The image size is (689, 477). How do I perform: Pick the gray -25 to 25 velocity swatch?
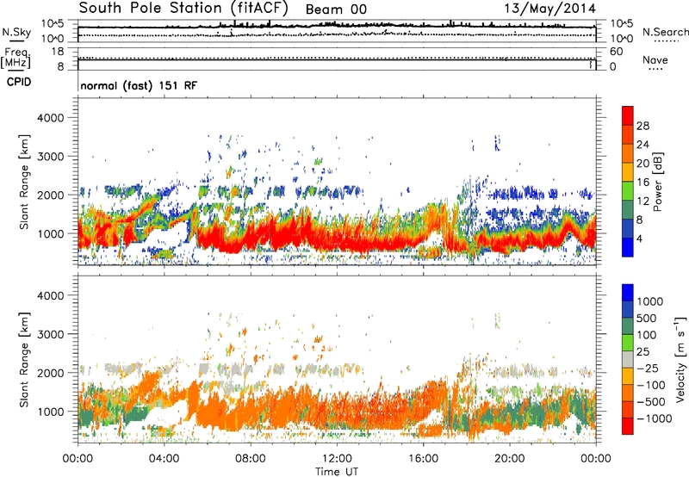[628, 359]
